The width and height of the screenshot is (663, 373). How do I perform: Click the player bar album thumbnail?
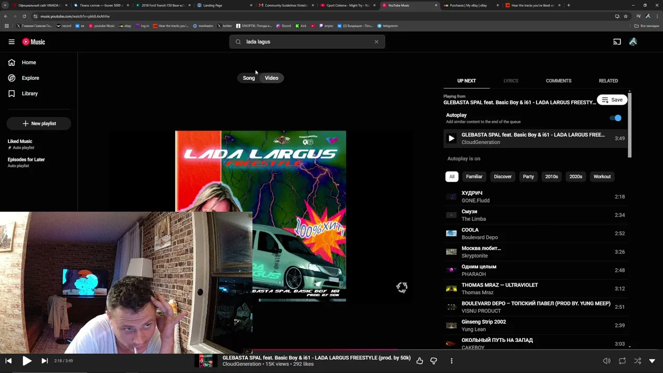click(x=206, y=361)
